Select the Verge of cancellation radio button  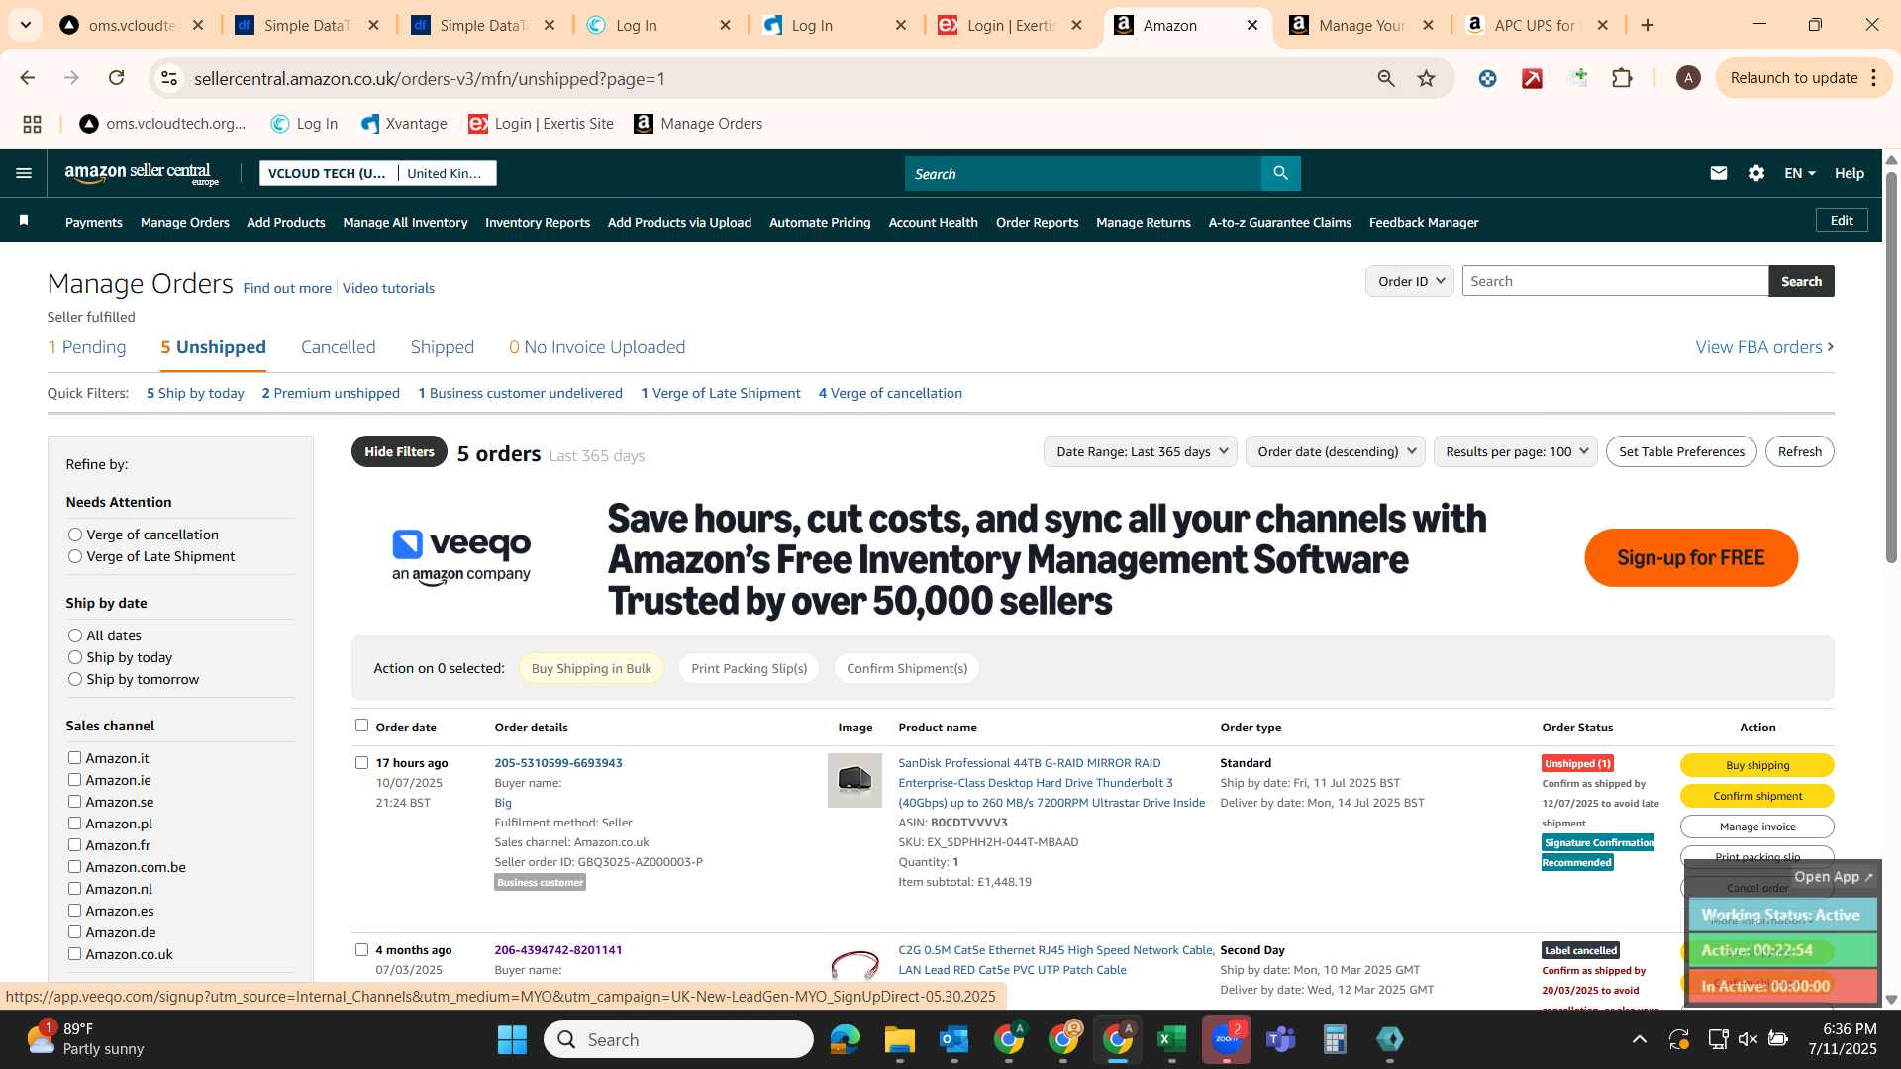(74, 534)
